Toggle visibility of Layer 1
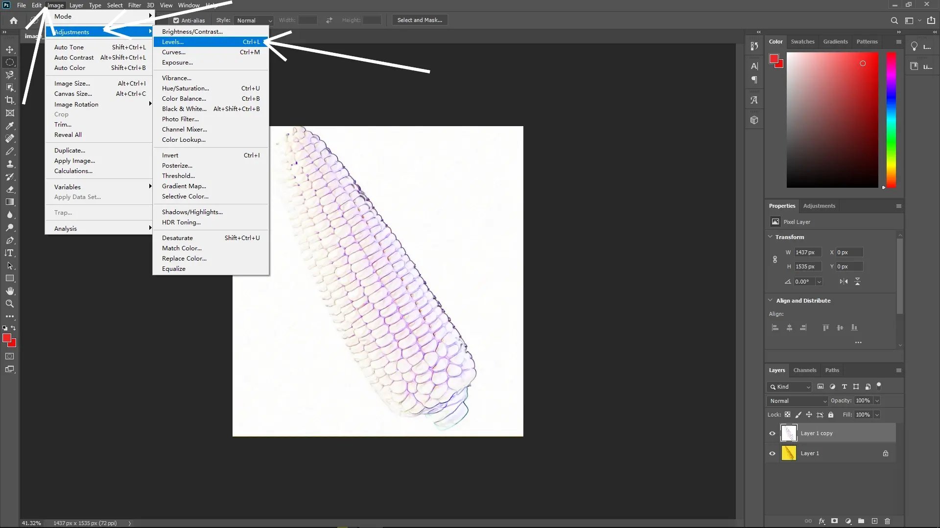This screenshot has width=940, height=528. (x=772, y=453)
